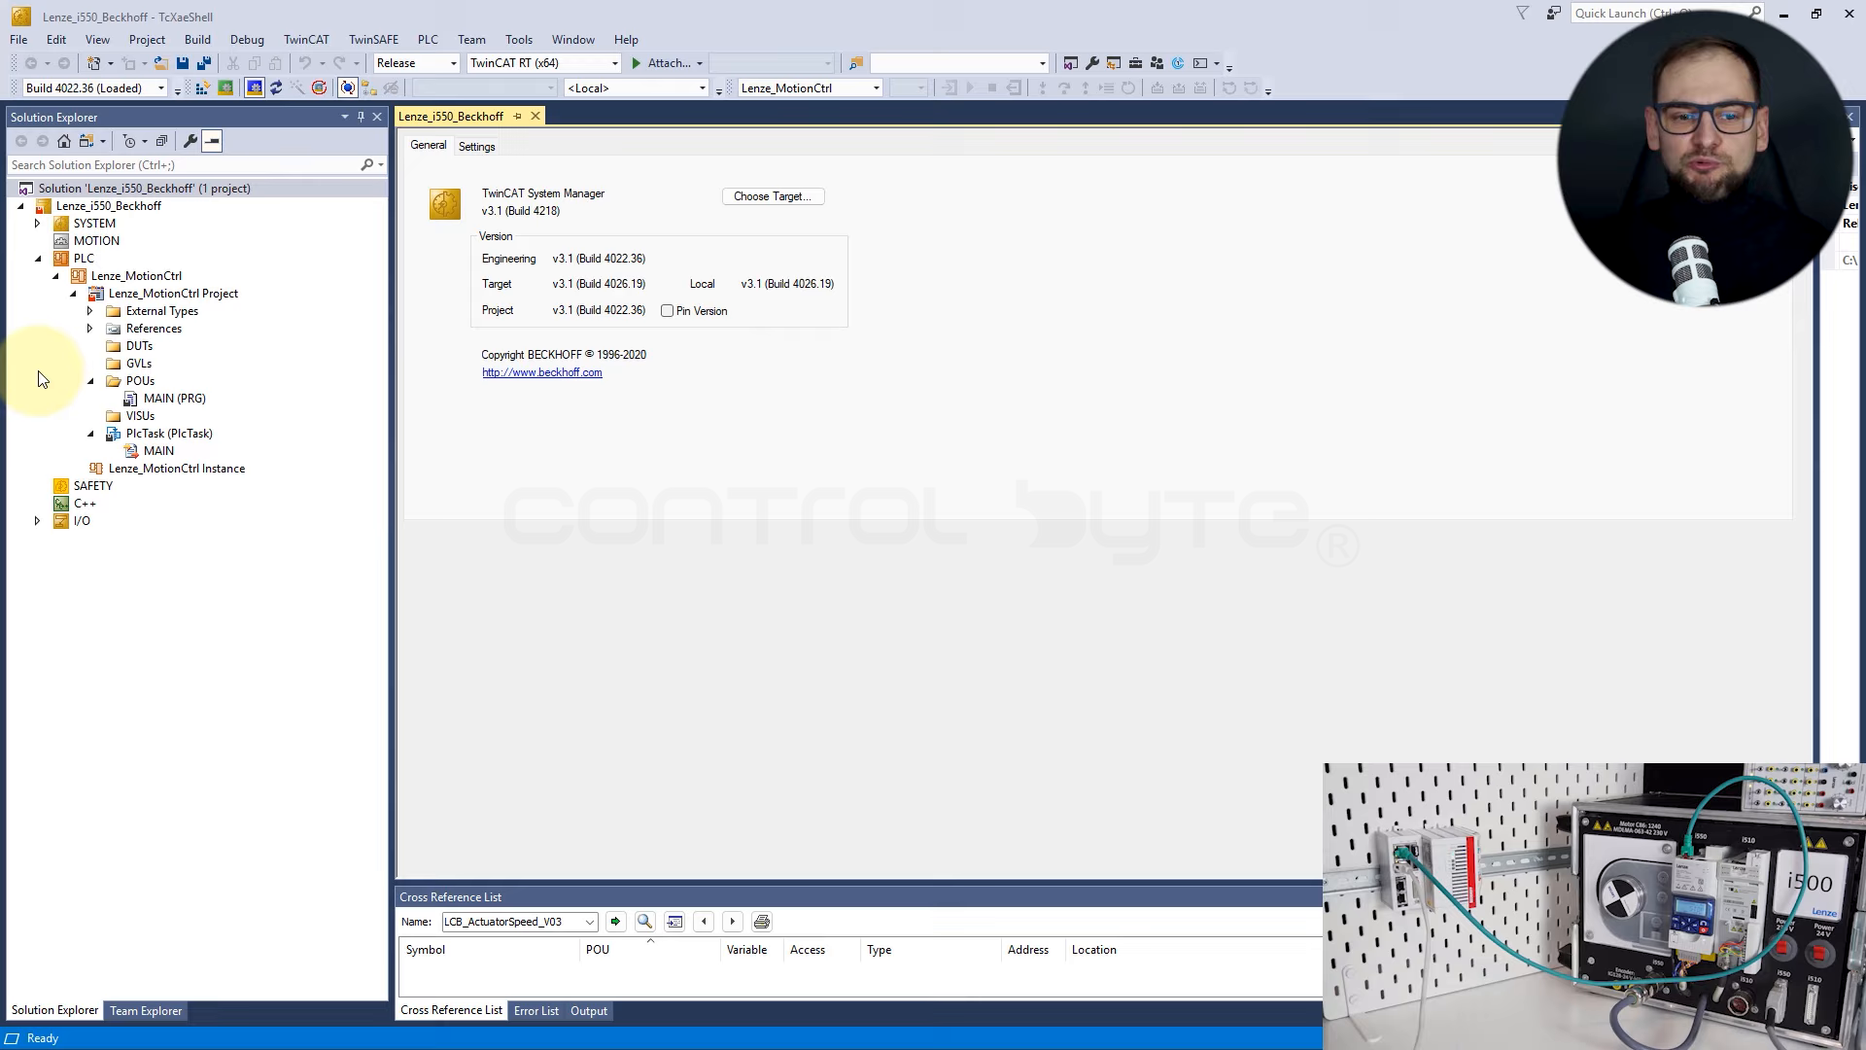Click the Home icon in Solution Explorer
Viewport: 1866px width, 1050px height.
coord(64,141)
